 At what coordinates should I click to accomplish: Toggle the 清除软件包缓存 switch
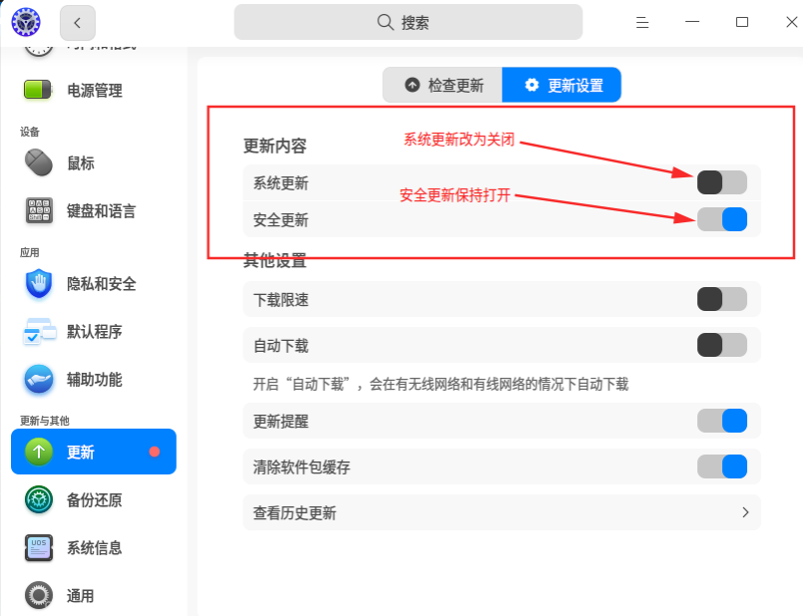pos(722,466)
